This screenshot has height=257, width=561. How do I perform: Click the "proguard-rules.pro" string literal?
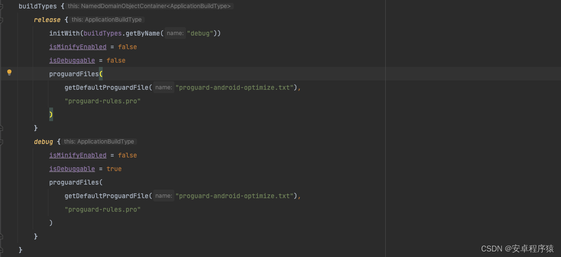(x=102, y=101)
